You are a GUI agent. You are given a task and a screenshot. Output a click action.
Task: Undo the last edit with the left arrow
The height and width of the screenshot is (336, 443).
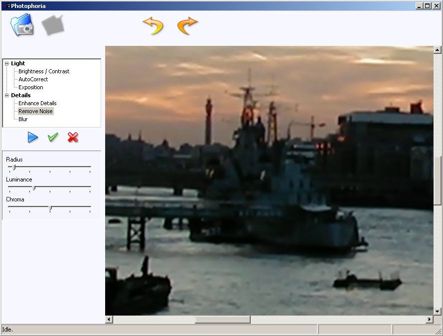[x=153, y=26]
